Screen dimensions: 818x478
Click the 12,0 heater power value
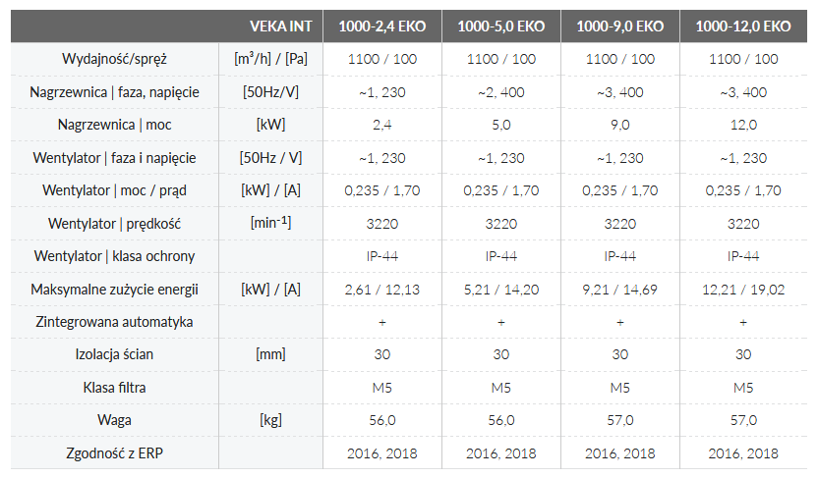point(742,125)
